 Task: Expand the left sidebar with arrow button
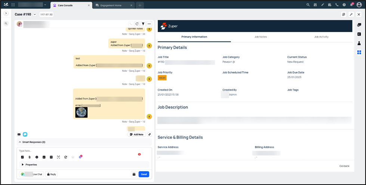[6, 13]
